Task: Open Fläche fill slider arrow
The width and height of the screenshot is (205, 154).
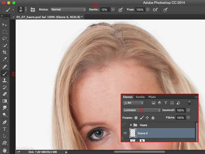Action: pyautogui.click(x=188, y=118)
